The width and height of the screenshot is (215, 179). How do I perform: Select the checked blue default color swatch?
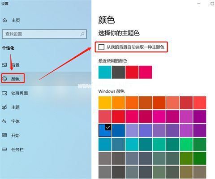pyautogui.click(x=105, y=131)
